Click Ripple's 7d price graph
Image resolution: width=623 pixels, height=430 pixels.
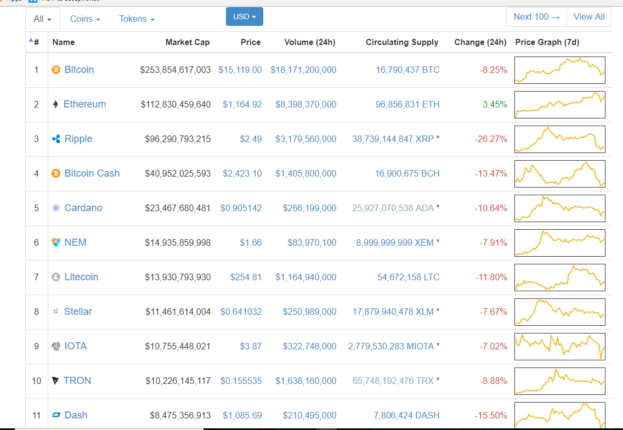pos(560,139)
